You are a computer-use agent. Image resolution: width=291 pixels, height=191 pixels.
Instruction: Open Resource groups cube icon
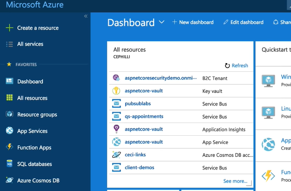click(x=9, y=114)
